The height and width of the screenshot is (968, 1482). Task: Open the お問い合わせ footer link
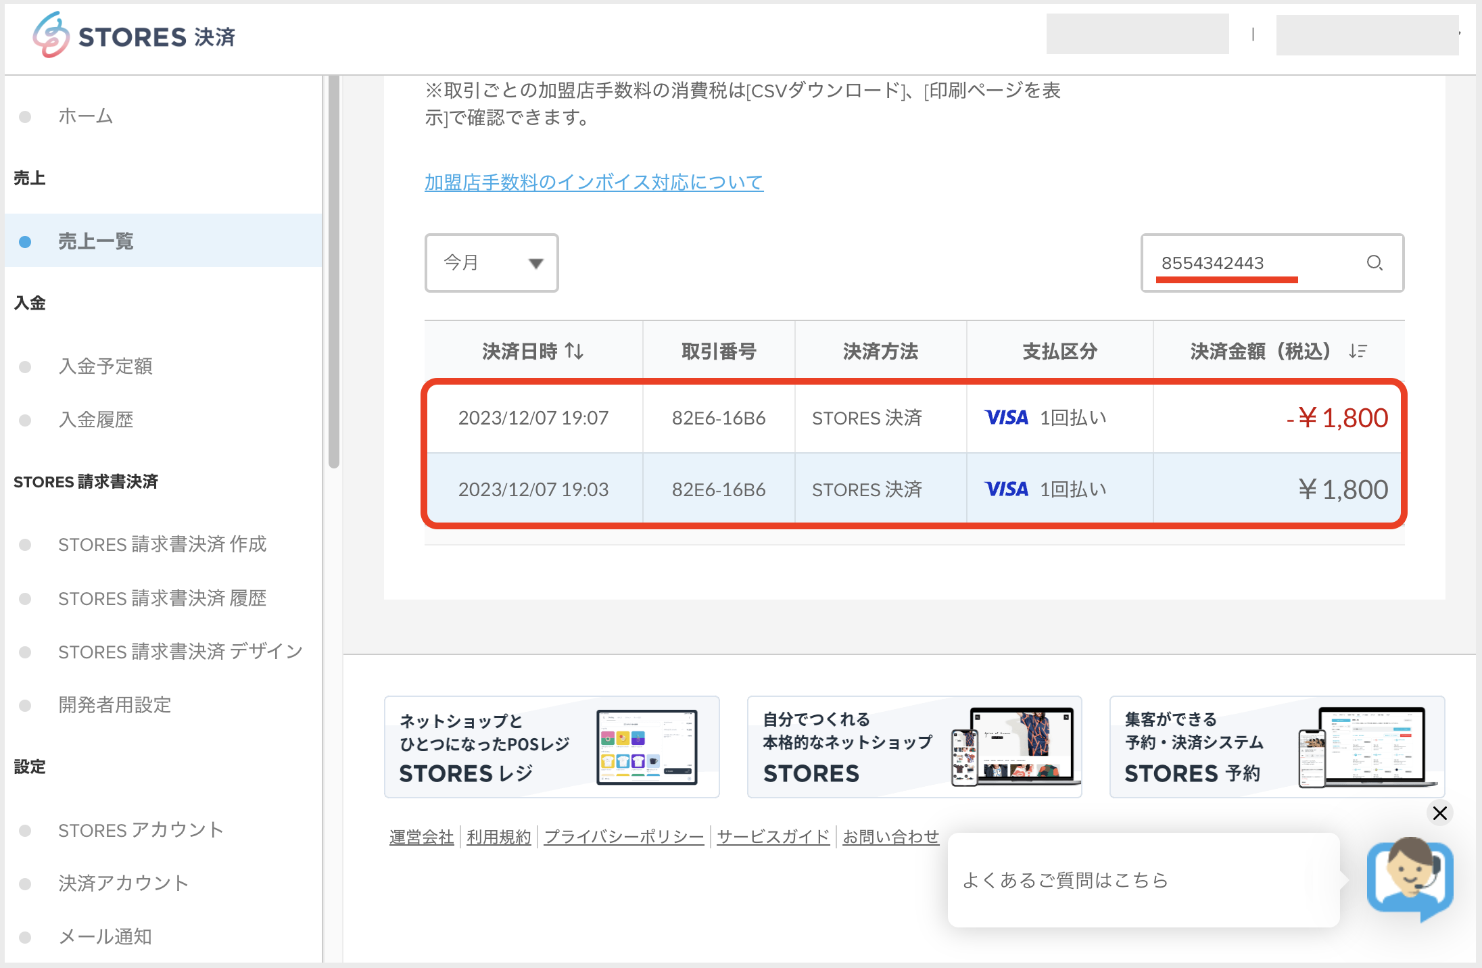pyautogui.click(x=891, y=837)
